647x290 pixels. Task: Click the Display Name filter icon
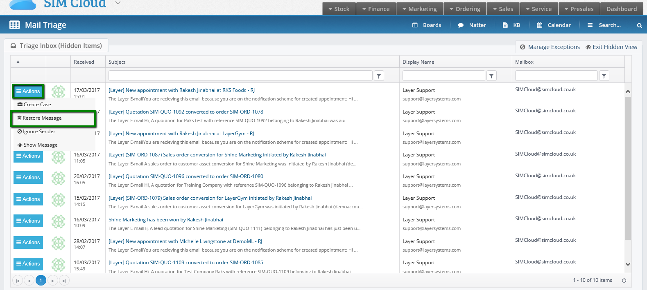tap(491, 76)
